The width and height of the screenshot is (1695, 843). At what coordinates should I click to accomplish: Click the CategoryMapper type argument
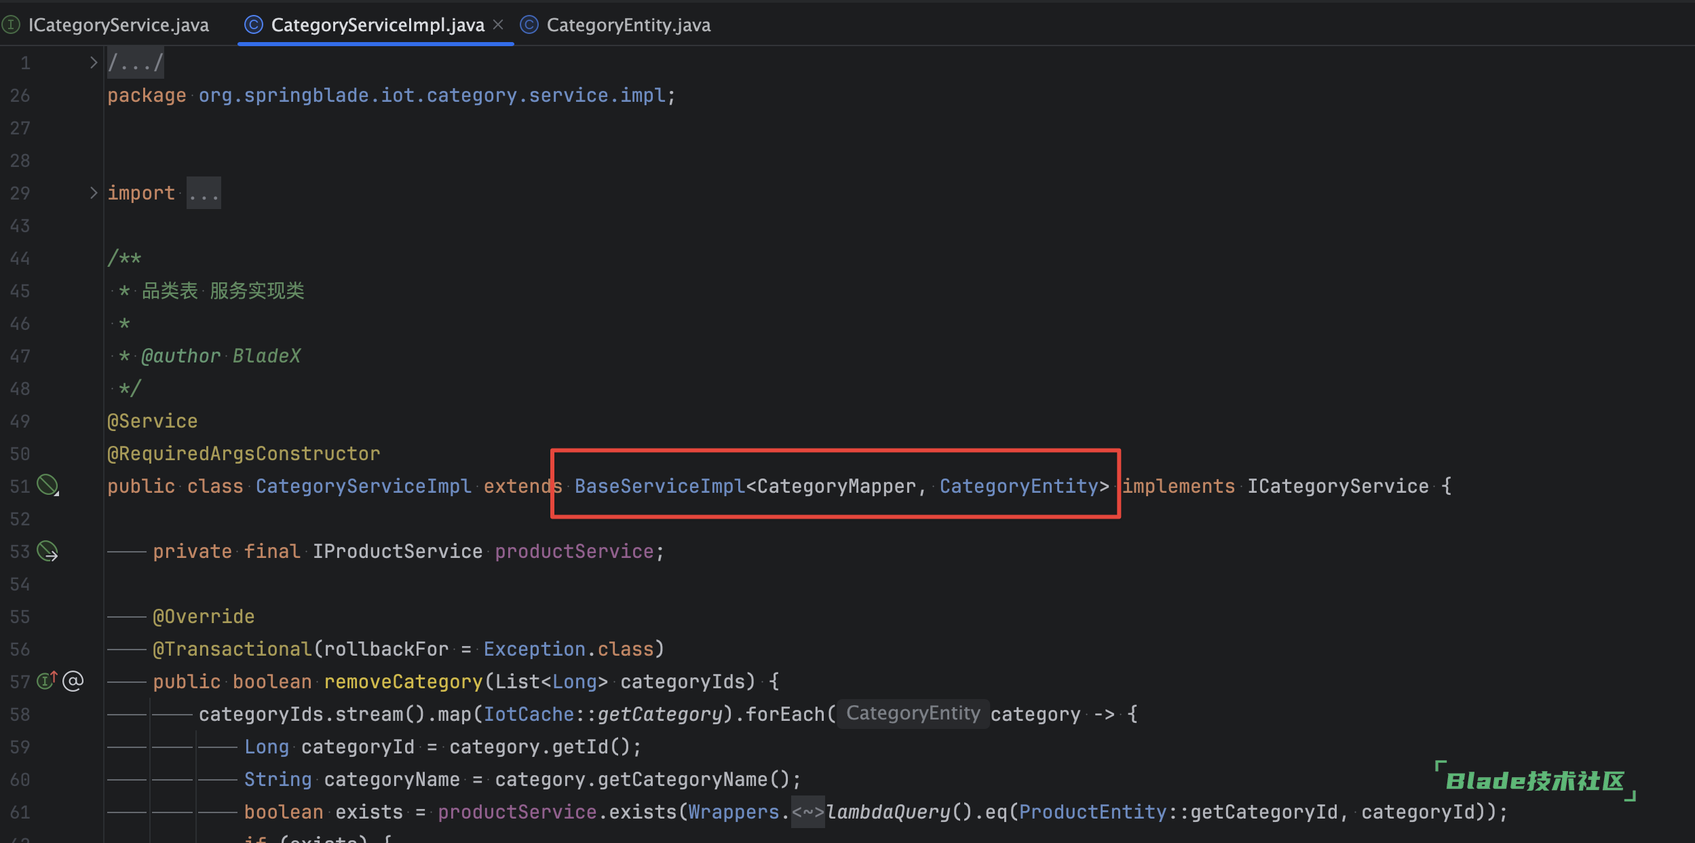(836, 487)
